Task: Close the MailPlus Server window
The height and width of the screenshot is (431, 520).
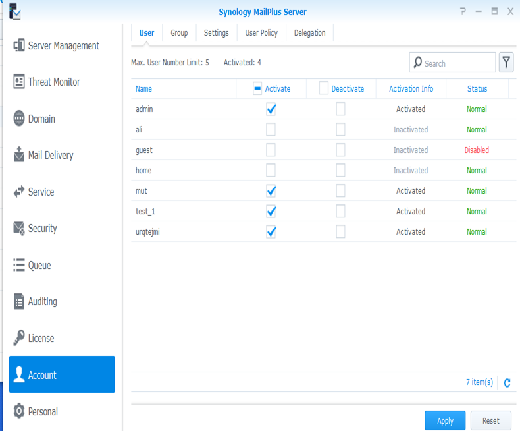Action: click(x=510, y=11)
